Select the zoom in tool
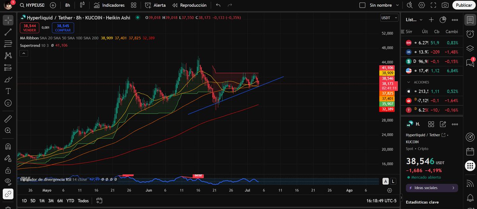Screen dimensions: 477x209 point(8,130)
